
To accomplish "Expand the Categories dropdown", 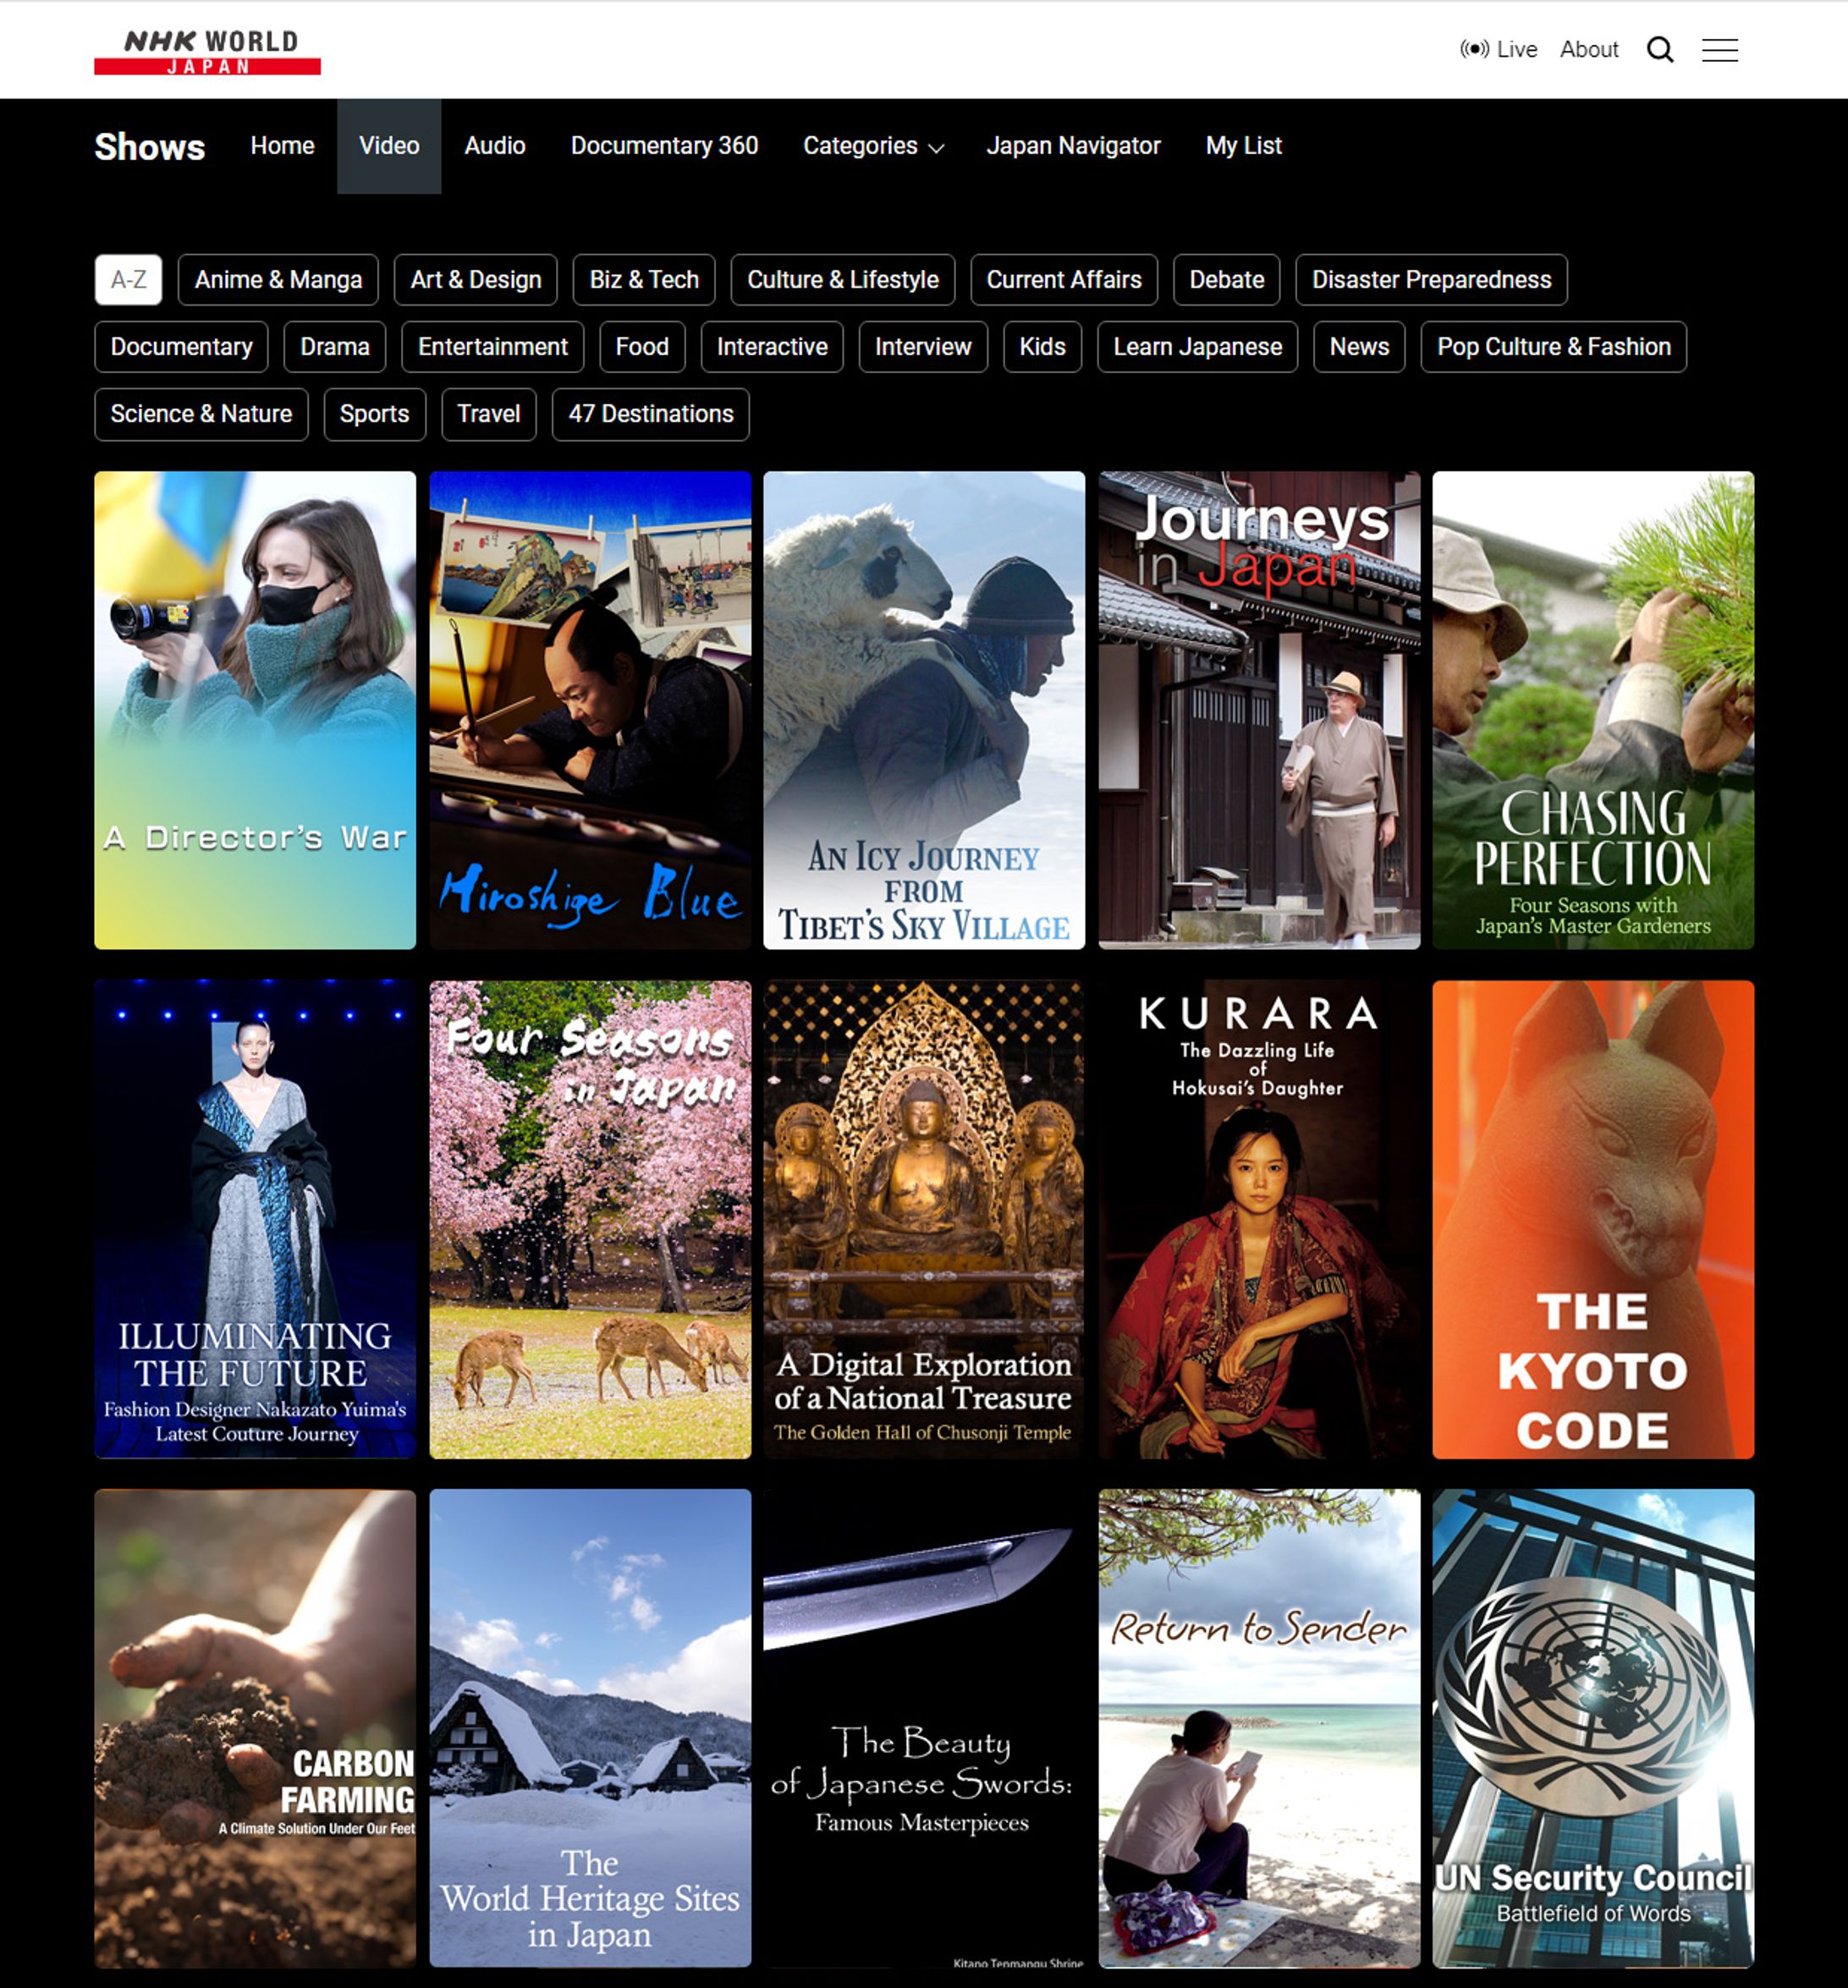I will [872, 146].
